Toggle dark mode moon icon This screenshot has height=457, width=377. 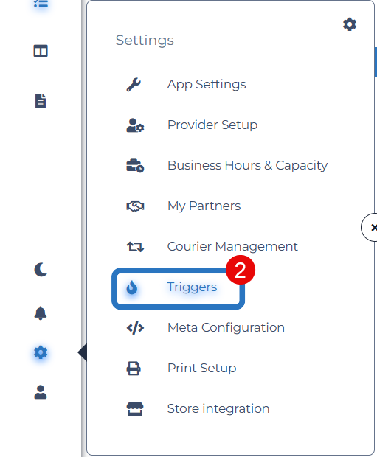tap(41, 270)
